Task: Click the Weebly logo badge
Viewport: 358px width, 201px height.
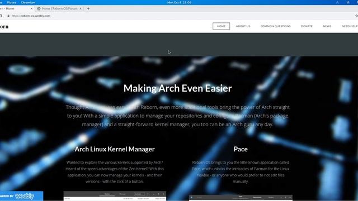Action: [21, 196]
